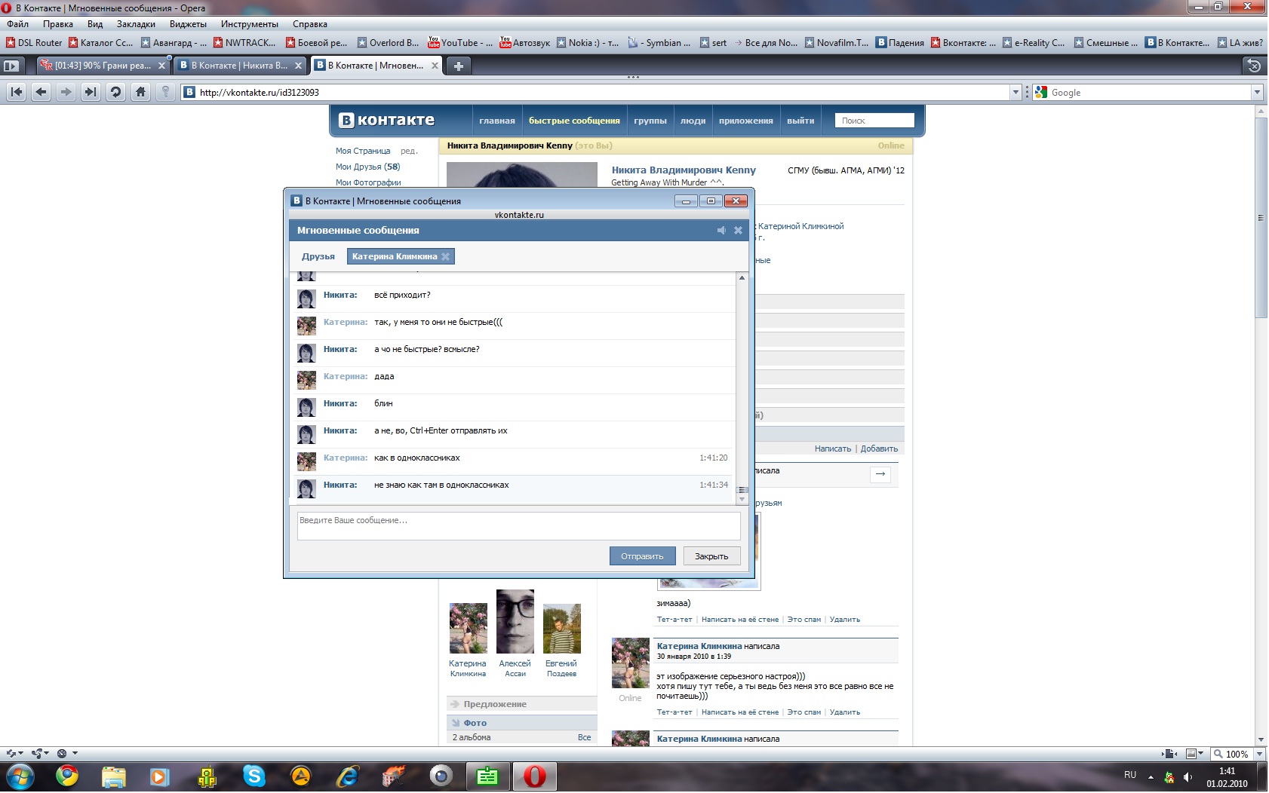Viewport: 1269px width, 793px height.
Task: Click the Мои Фотографии sidebar link
Action: point(368,182)
